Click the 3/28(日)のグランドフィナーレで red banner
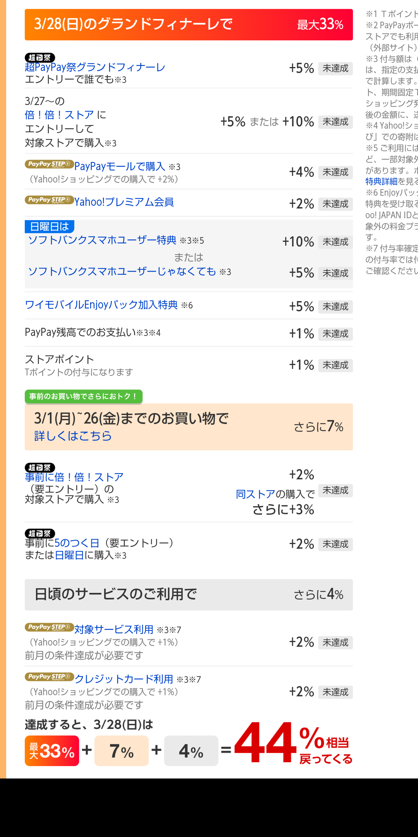The height and width of the screenshot is (837, 418). tap(188, 25)
